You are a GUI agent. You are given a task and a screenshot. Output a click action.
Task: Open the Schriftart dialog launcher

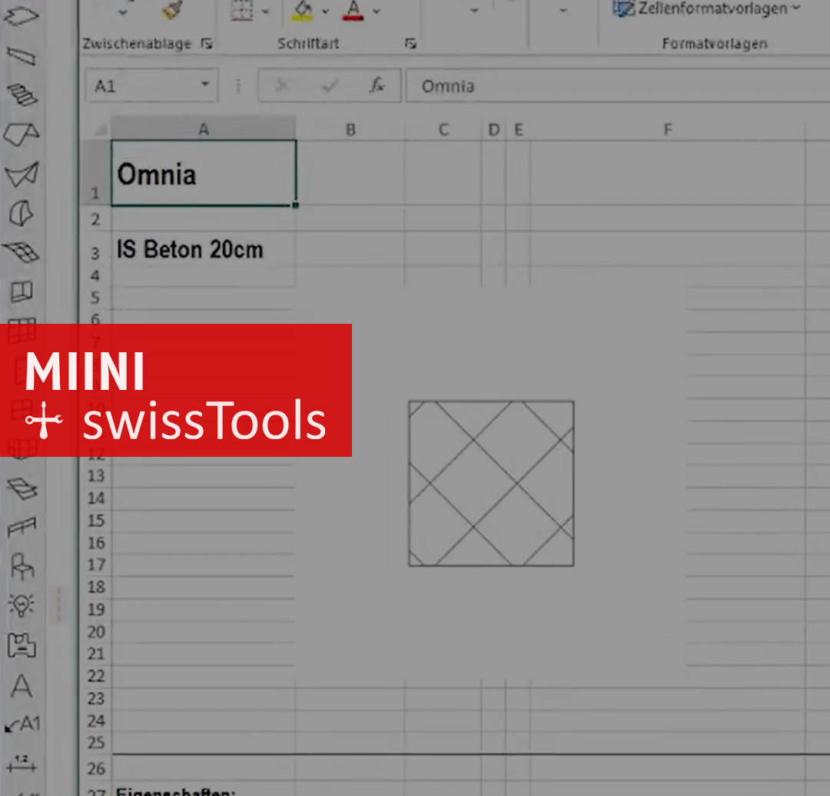point(410,43)
